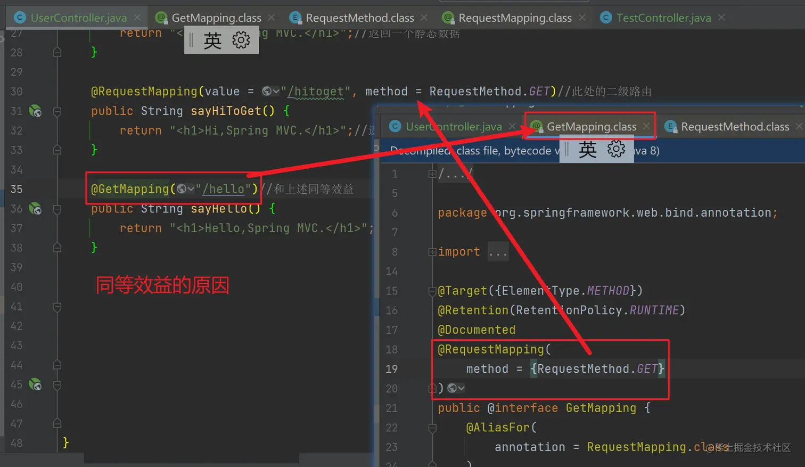The width and height of the screenshot is (805, 467).
Task: Click fold marker on line 20 of GetMapping.class
Action: click(432, 388)
